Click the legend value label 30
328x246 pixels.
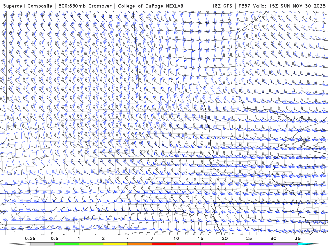click(x=273, y=239)
